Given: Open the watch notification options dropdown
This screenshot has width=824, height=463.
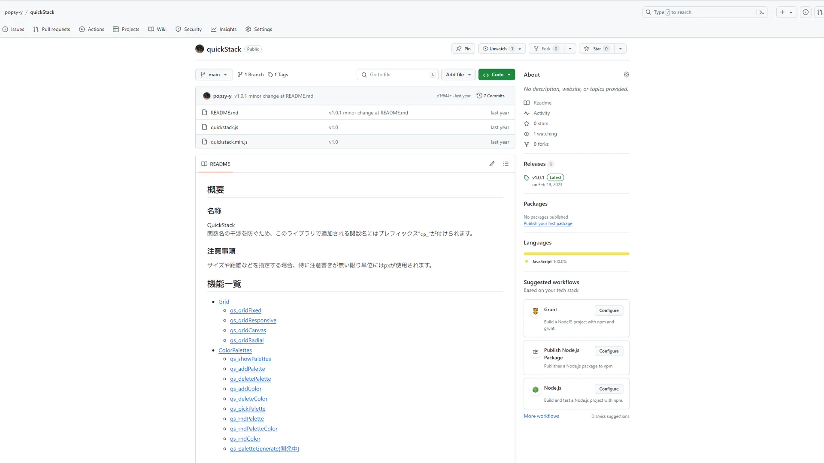Looking at the screenshot, I should pyautogui.click(x=520, y=49).
